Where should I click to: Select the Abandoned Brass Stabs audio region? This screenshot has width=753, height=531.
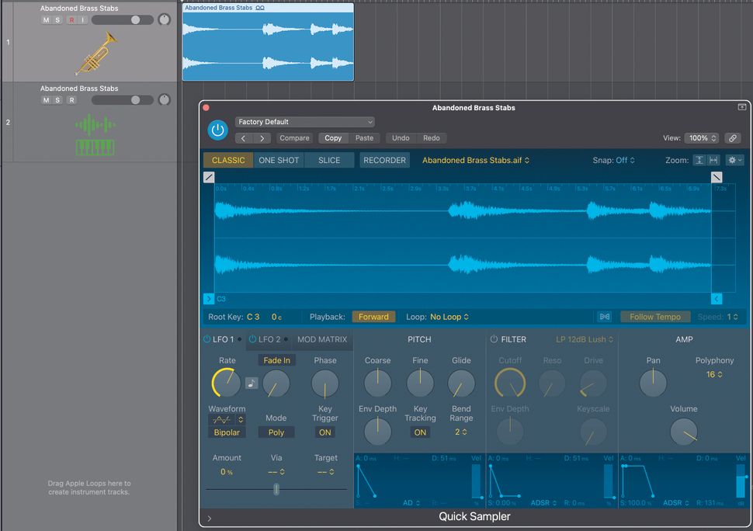click(x=268, y=43)
